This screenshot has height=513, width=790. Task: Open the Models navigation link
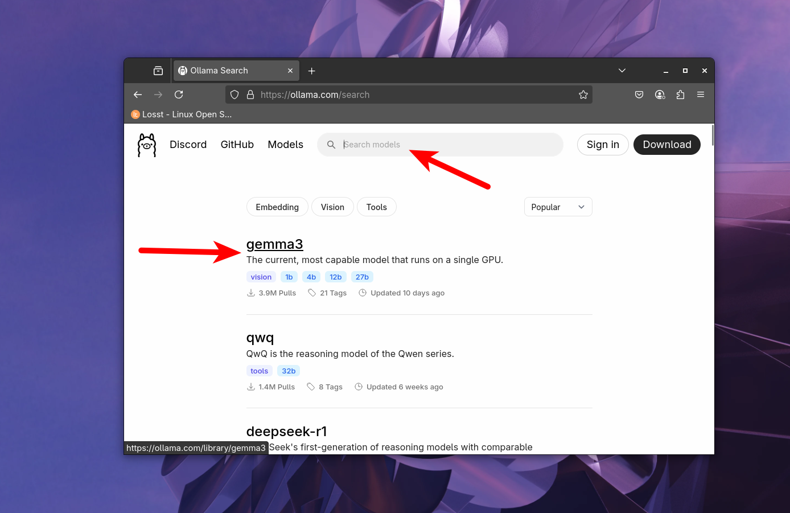[x=285, y=145]
